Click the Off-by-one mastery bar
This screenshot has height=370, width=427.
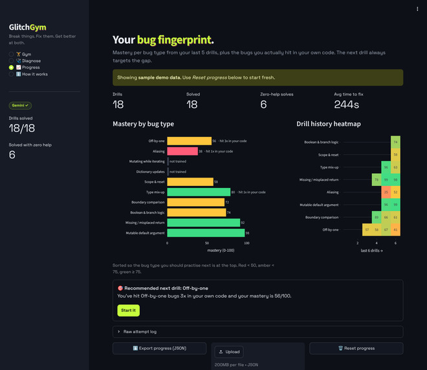pos(190,141)
